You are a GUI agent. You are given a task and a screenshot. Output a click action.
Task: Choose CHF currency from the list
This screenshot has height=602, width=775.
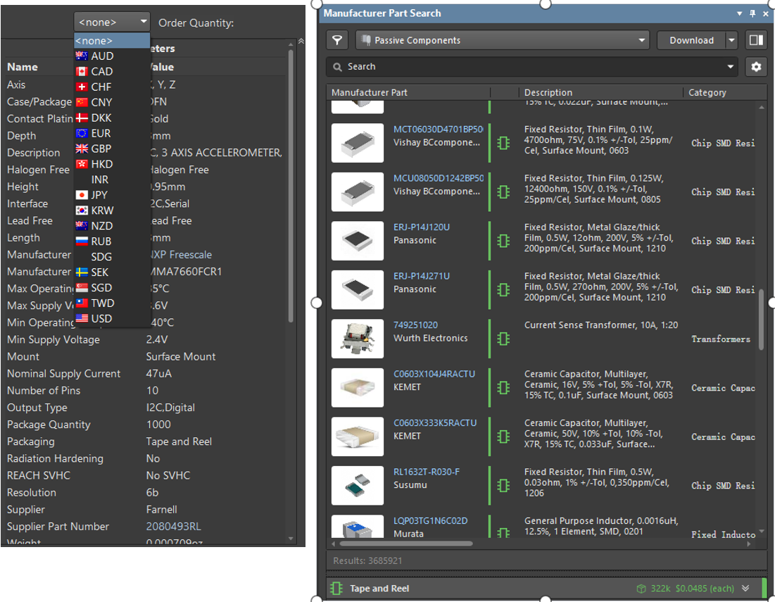click(112, 87)
